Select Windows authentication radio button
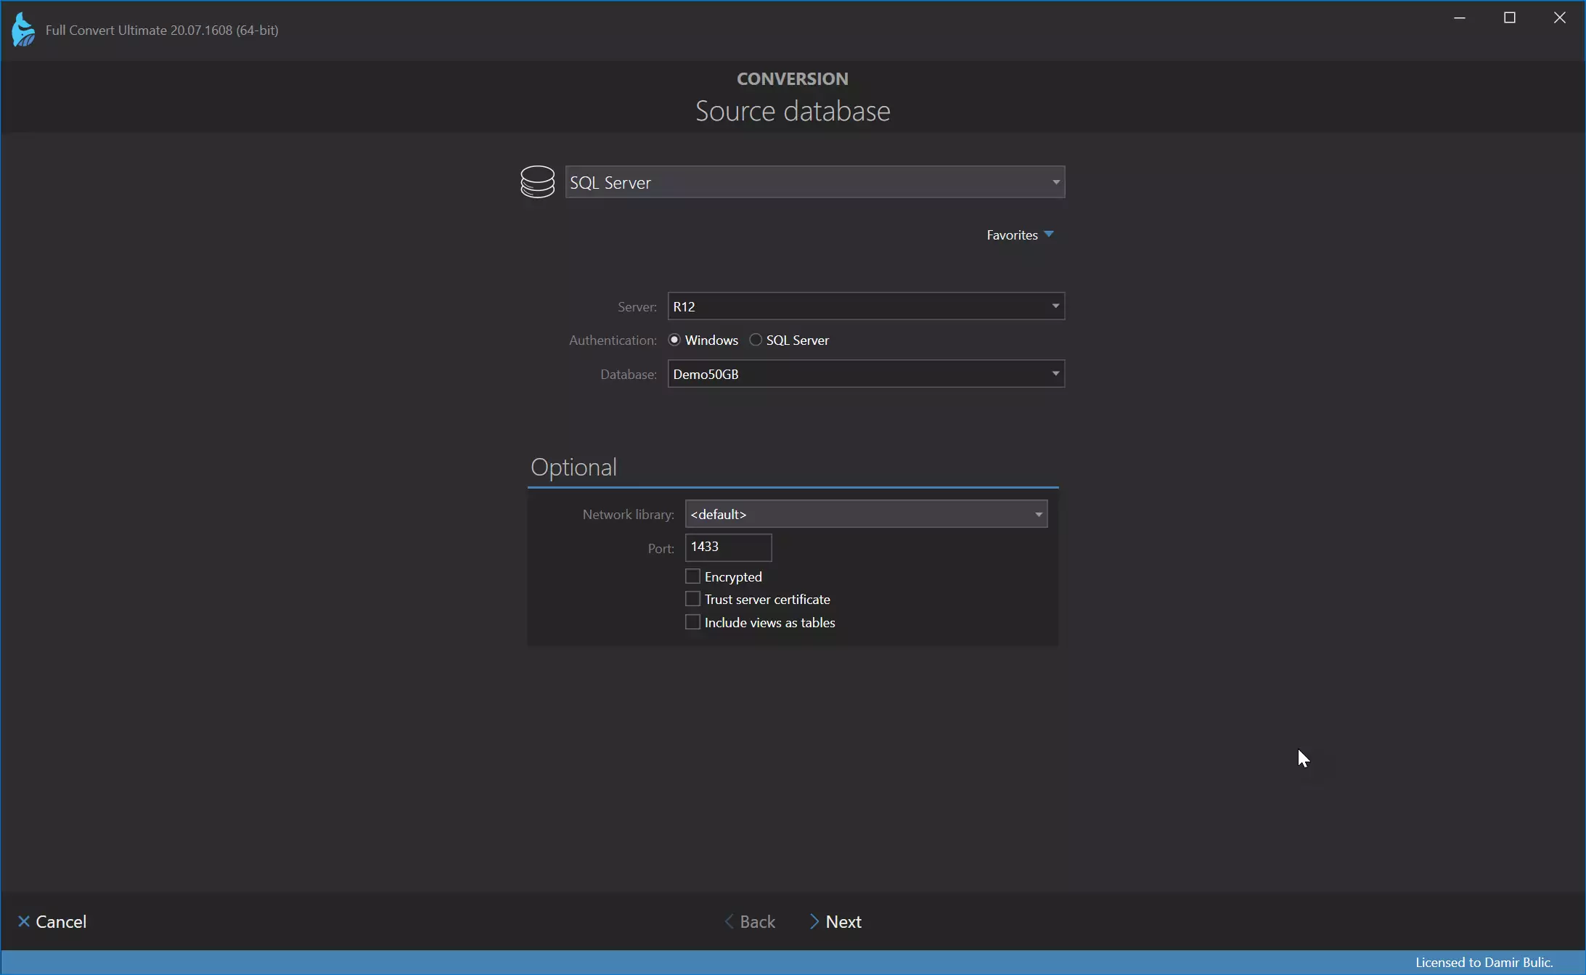 coord(674,338)
